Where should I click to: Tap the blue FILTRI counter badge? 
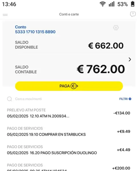(130, 99)
